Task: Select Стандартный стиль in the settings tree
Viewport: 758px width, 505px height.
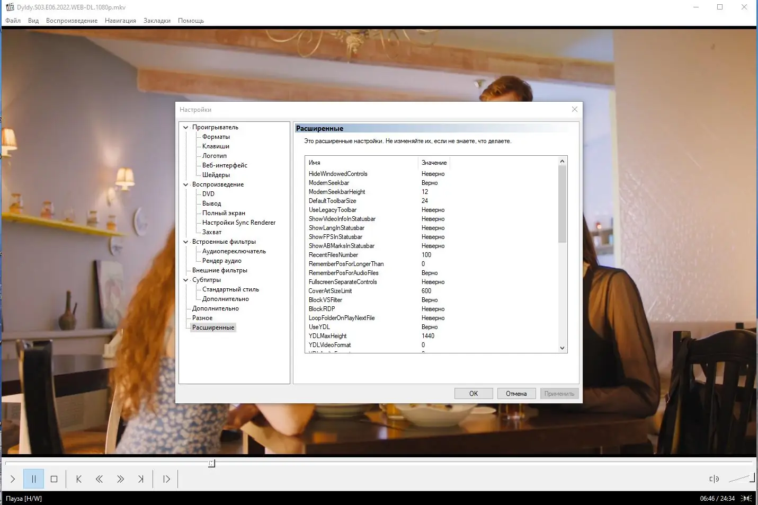Action: point(230,289)
